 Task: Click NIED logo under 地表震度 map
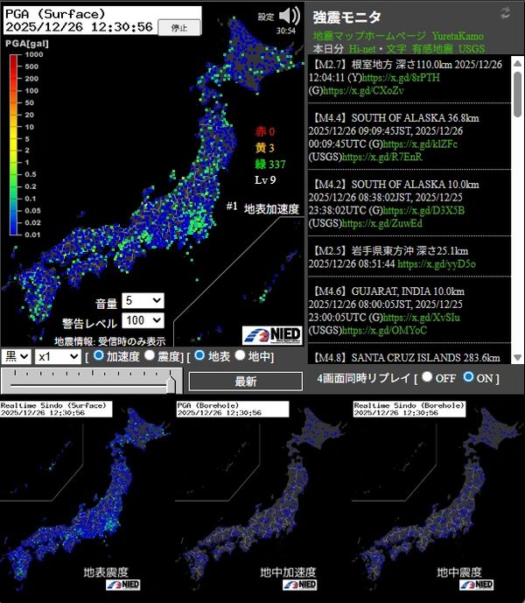click(124, 585)
